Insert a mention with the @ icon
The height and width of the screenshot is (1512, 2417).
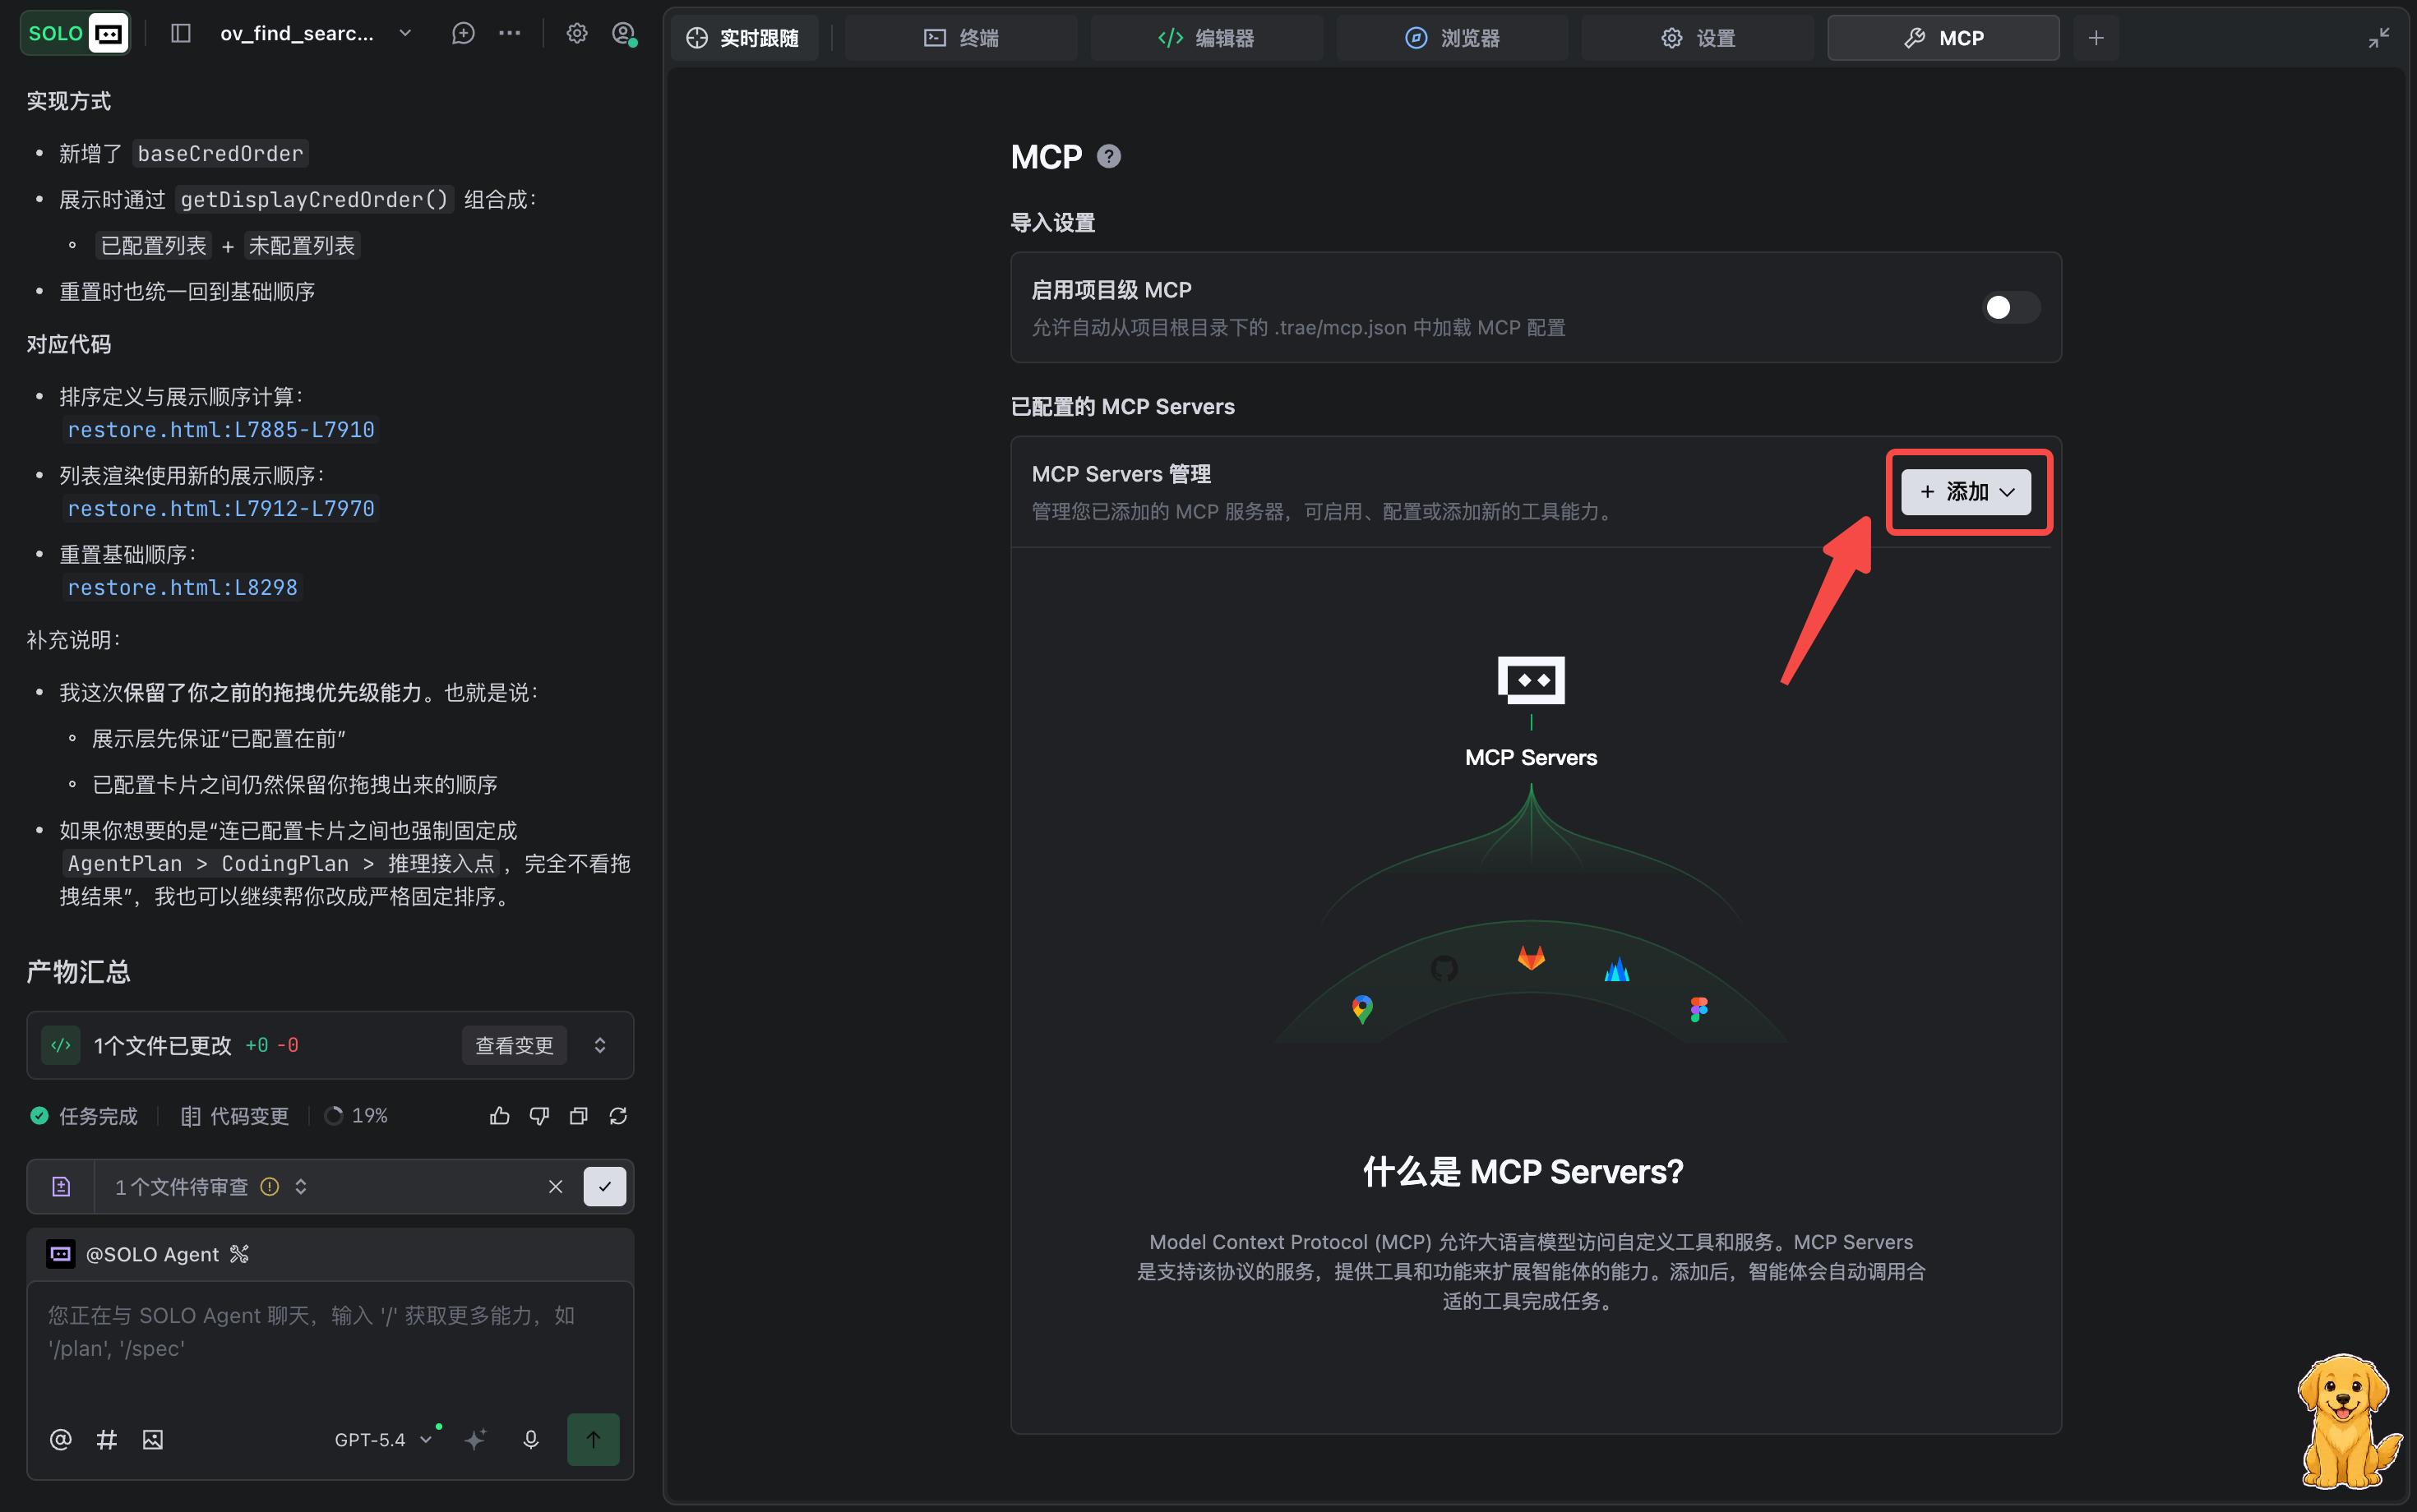(61, 1439)
